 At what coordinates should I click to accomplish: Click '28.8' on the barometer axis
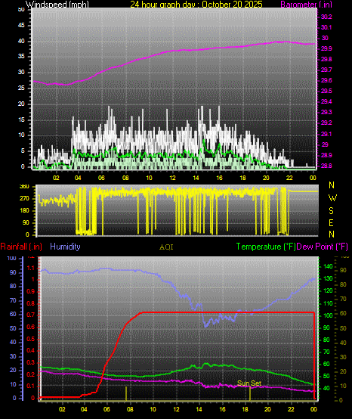click(326, 166)
